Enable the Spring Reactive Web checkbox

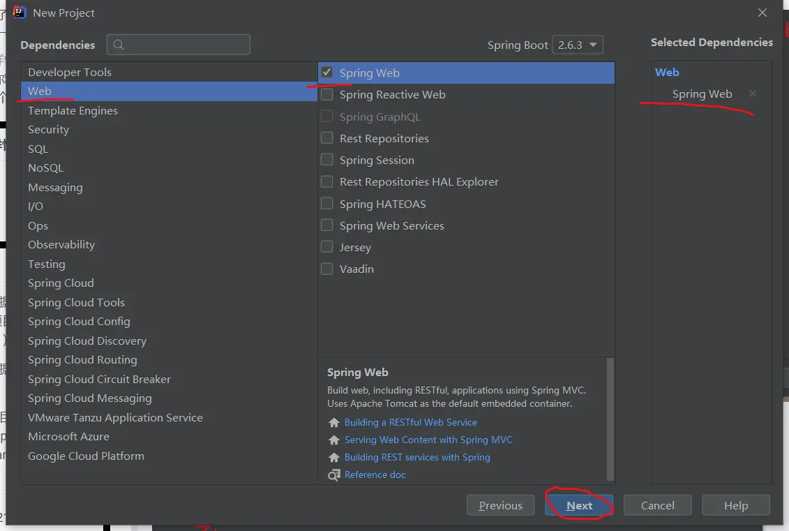[x=327, y=94]
